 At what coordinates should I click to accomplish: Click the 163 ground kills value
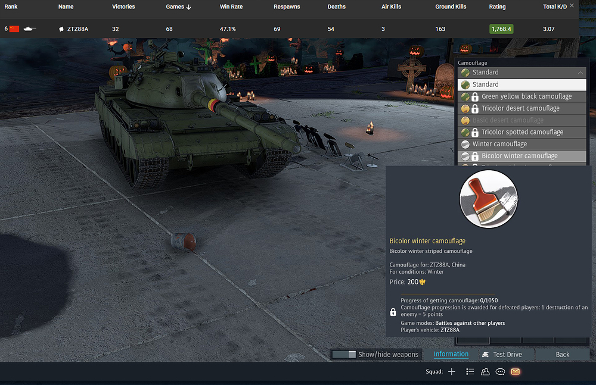click(440, 29)
